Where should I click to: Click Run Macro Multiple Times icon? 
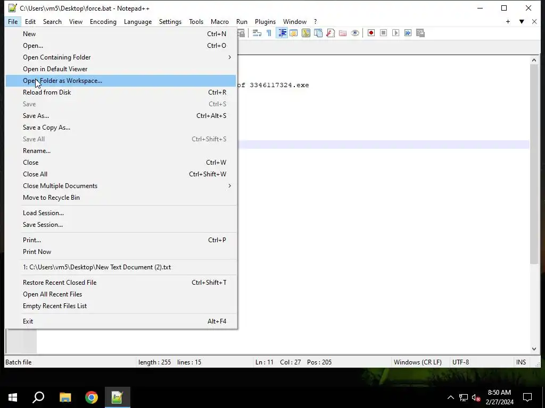tap(408, 33)
